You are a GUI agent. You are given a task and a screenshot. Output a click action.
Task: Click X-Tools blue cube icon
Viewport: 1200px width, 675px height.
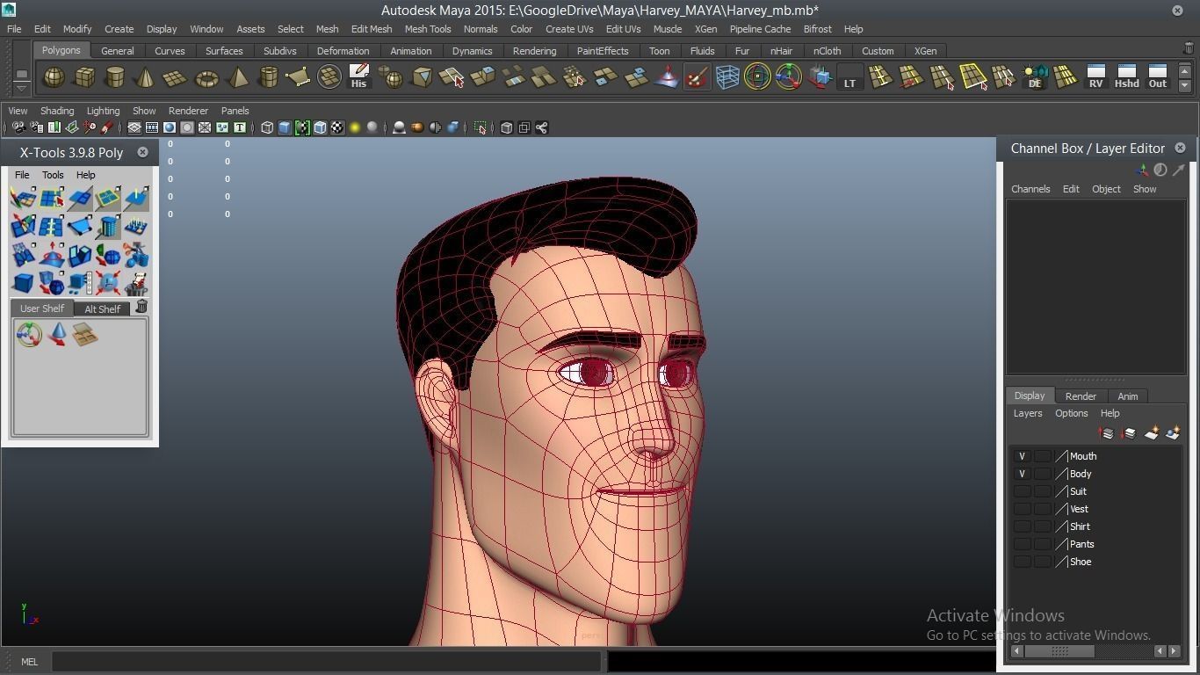point(23,283)
